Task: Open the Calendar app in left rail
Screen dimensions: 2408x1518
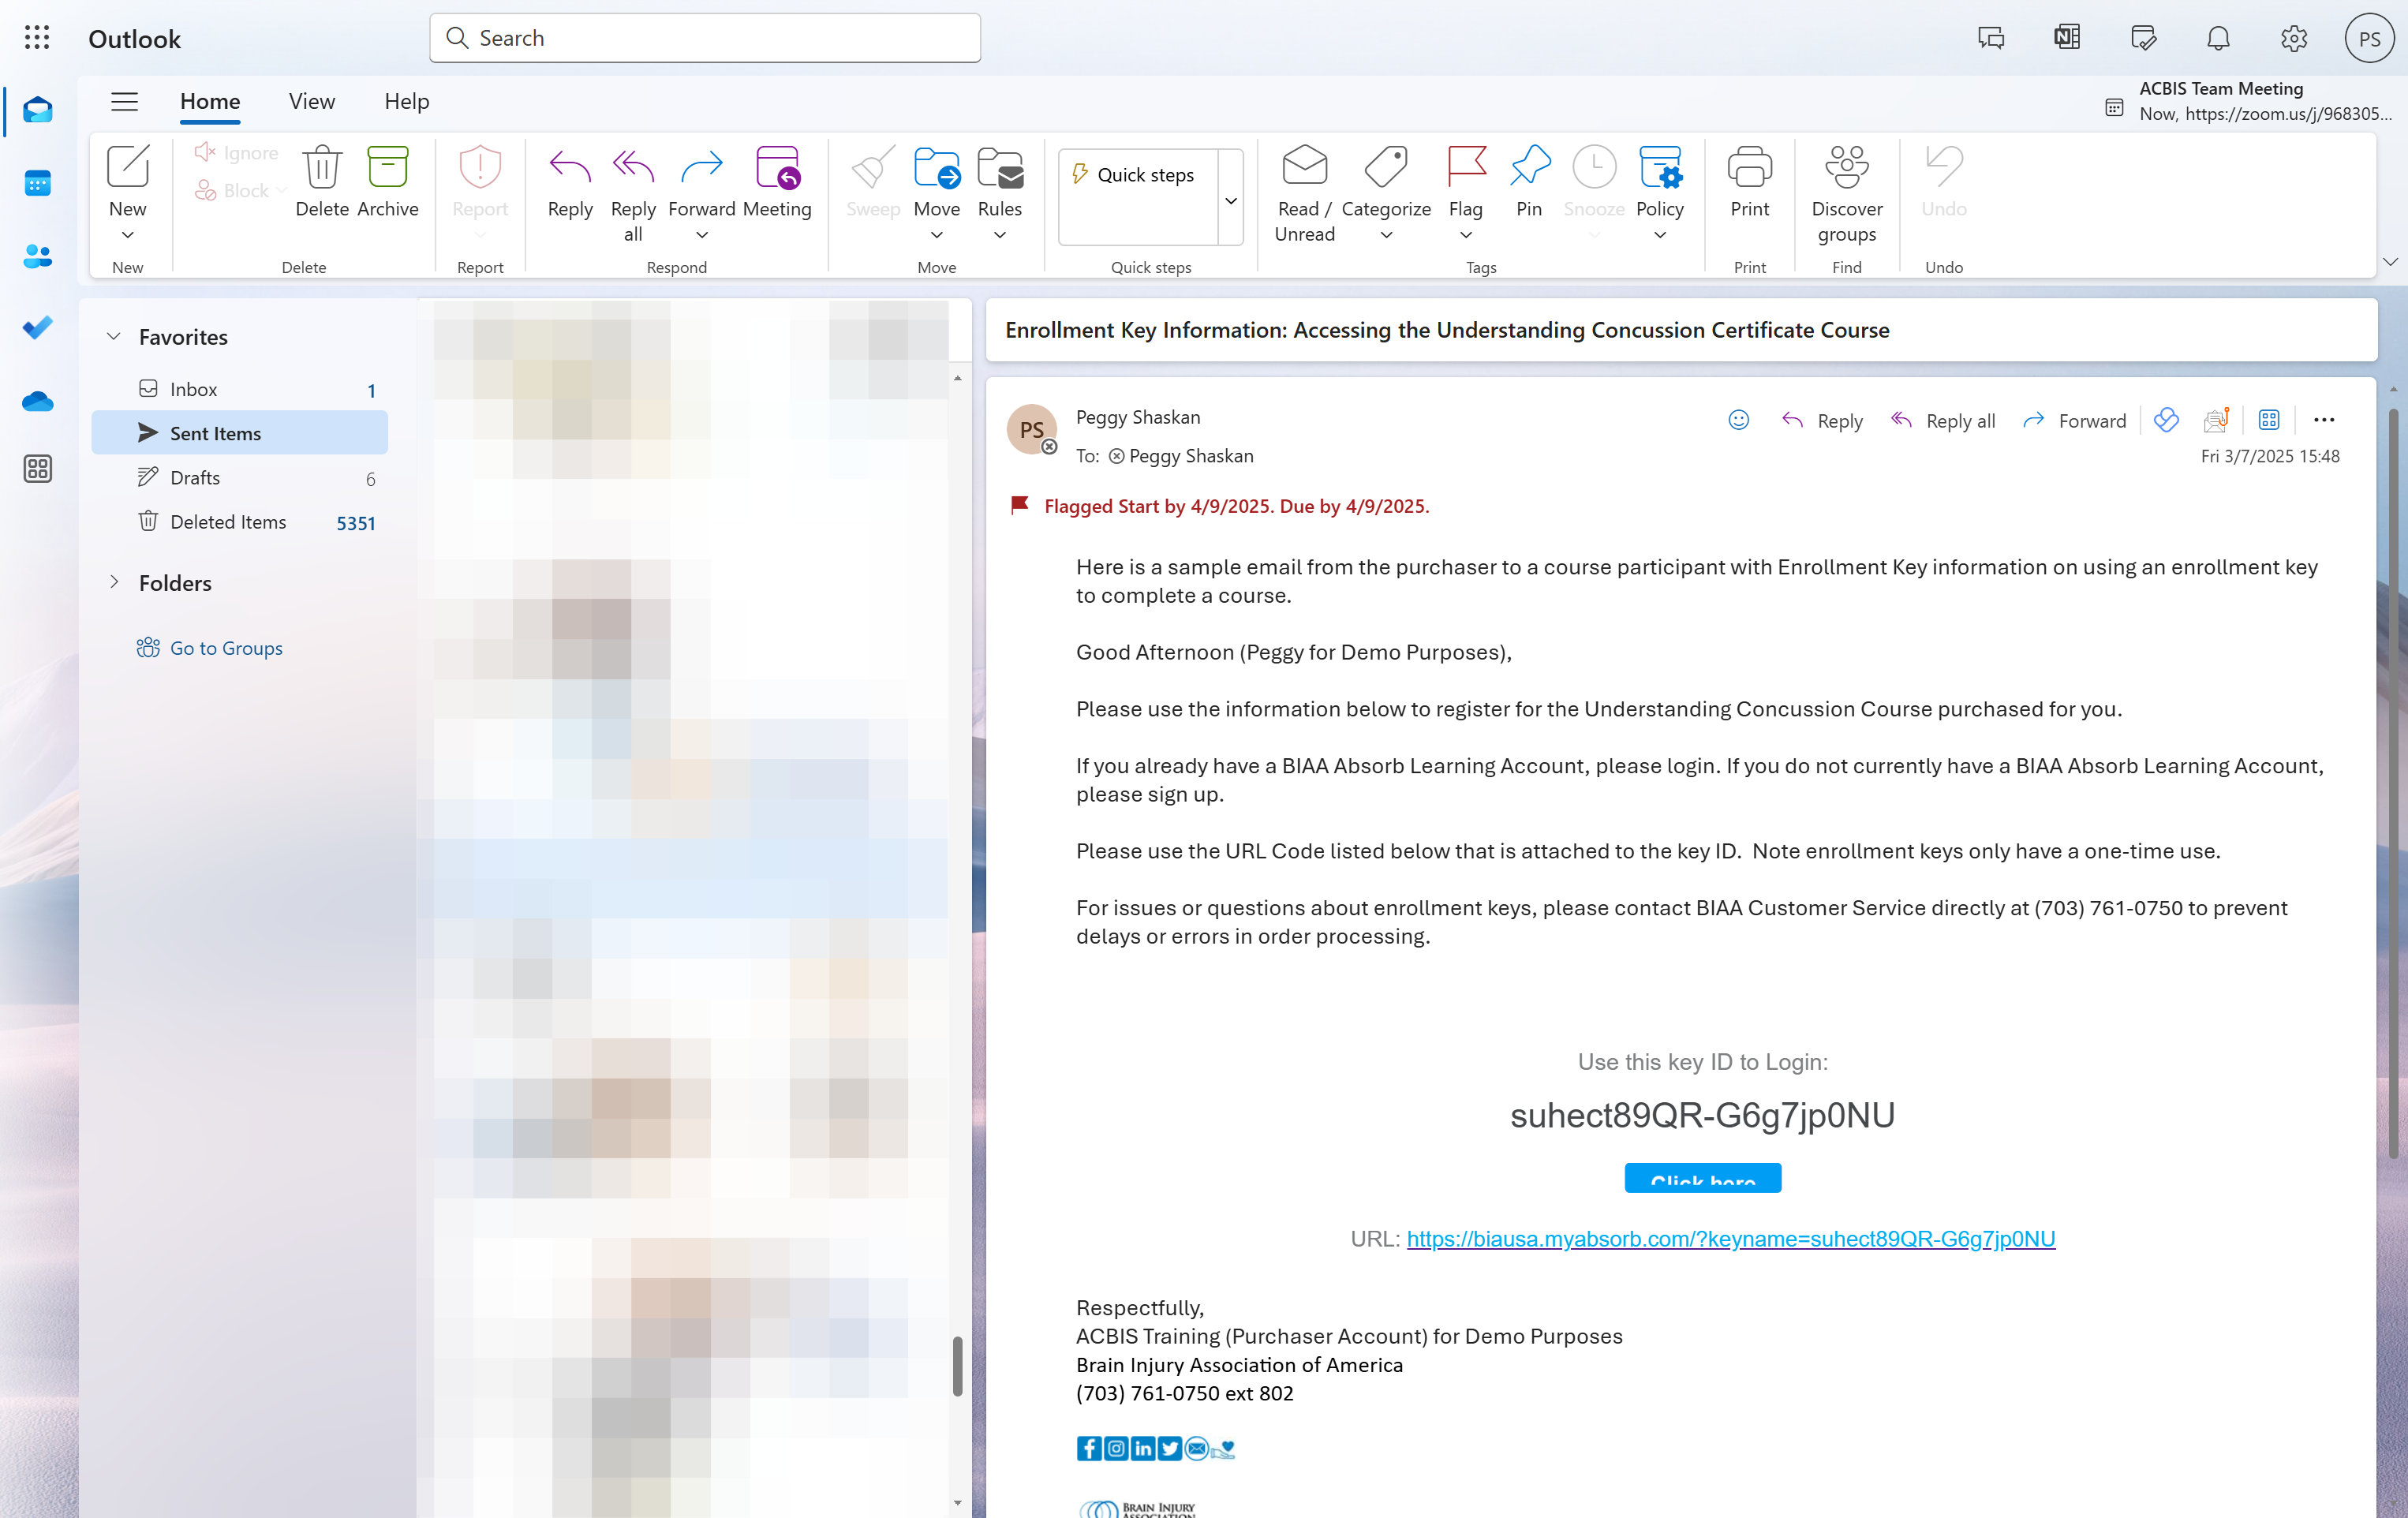Action: pos(37,183)
